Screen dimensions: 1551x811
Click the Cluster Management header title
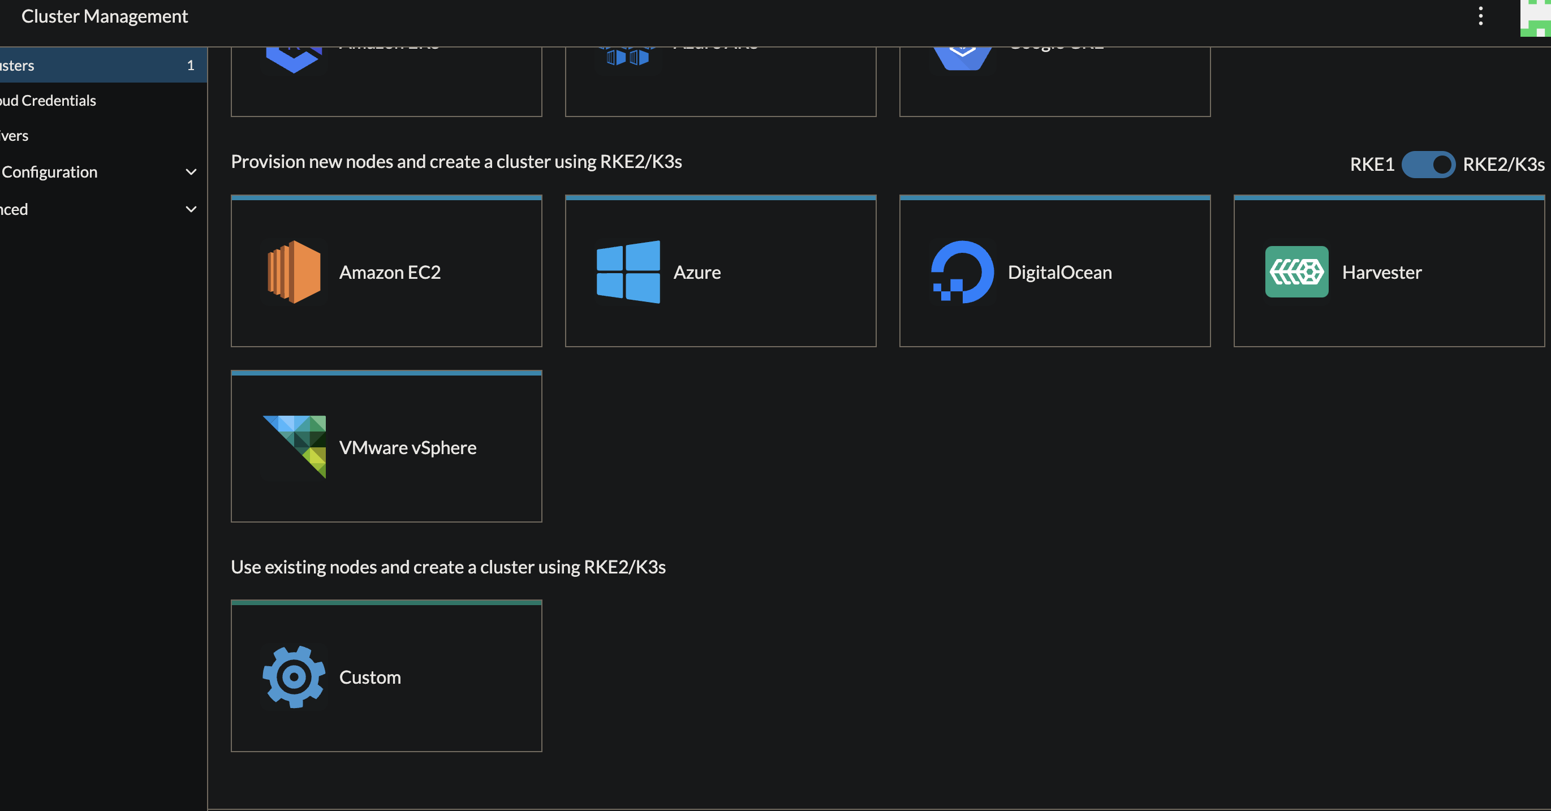coord(105,16)
